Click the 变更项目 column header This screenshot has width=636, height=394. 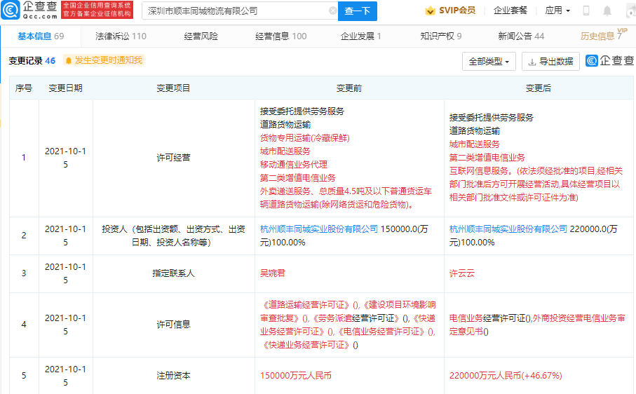(174, 88)
